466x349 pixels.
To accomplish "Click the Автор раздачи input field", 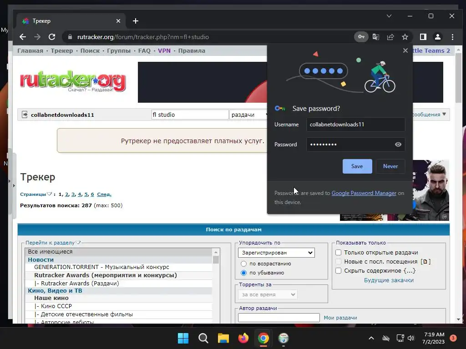I will coord(279,318).
